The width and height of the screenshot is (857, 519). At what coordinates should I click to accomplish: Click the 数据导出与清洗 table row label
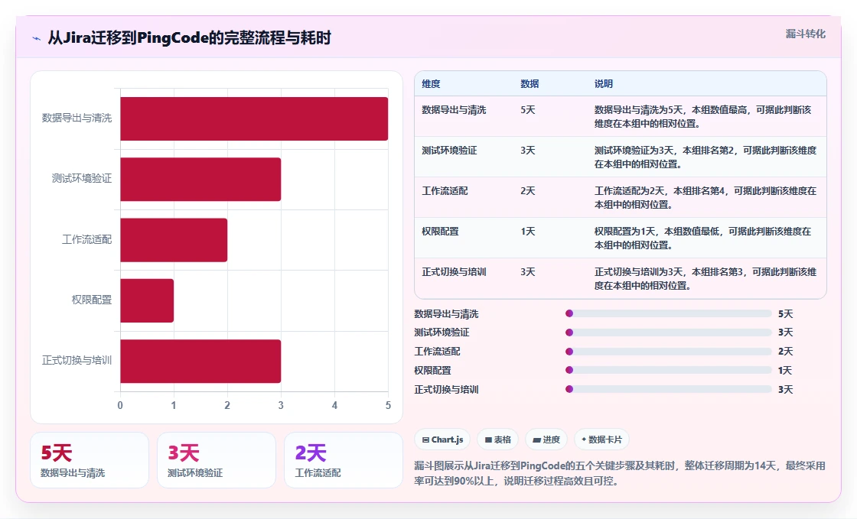[454, 110]
